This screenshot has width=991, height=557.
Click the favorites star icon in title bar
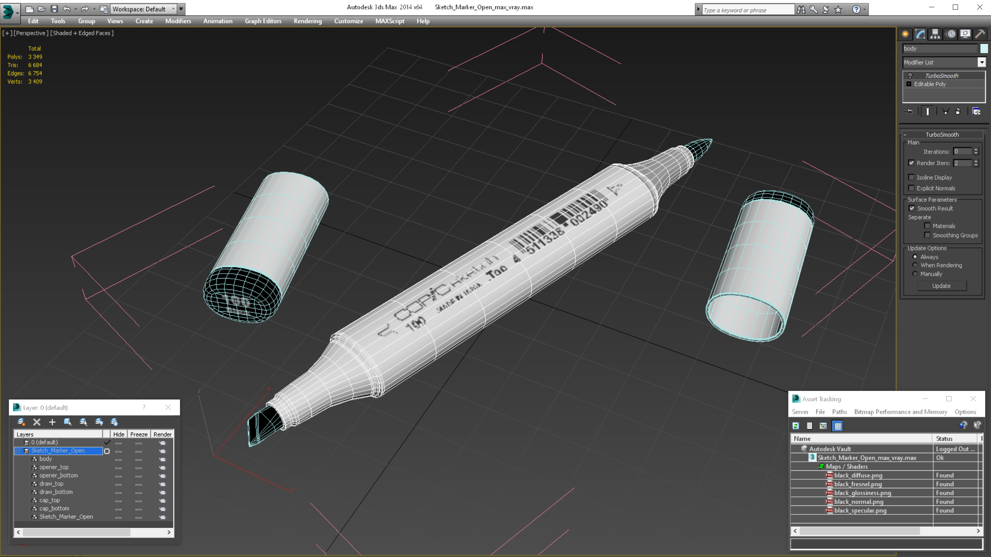(x=838, y=9)
